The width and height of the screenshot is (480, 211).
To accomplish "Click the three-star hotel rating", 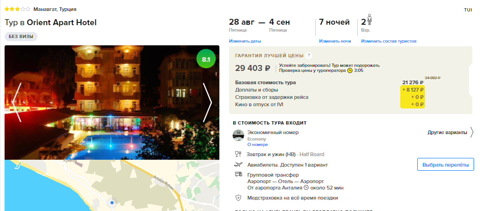I will point(17,9).
